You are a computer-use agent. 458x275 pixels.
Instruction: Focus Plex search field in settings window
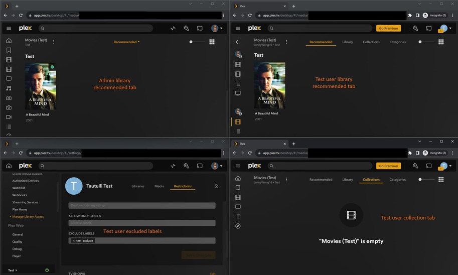click(96, 166)
